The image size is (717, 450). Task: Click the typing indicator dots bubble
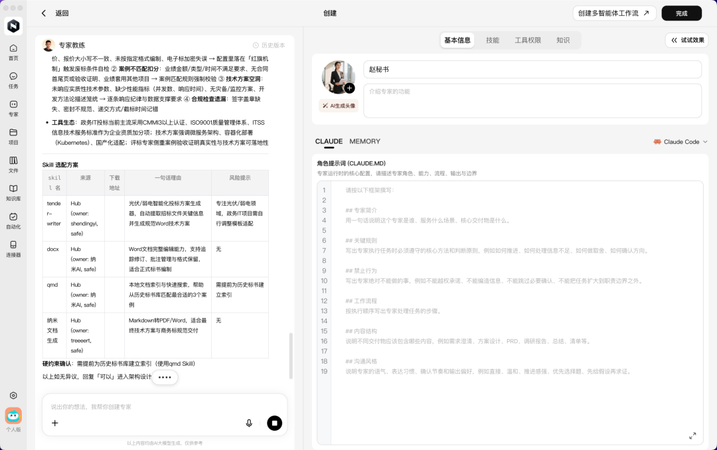[165, 377]
